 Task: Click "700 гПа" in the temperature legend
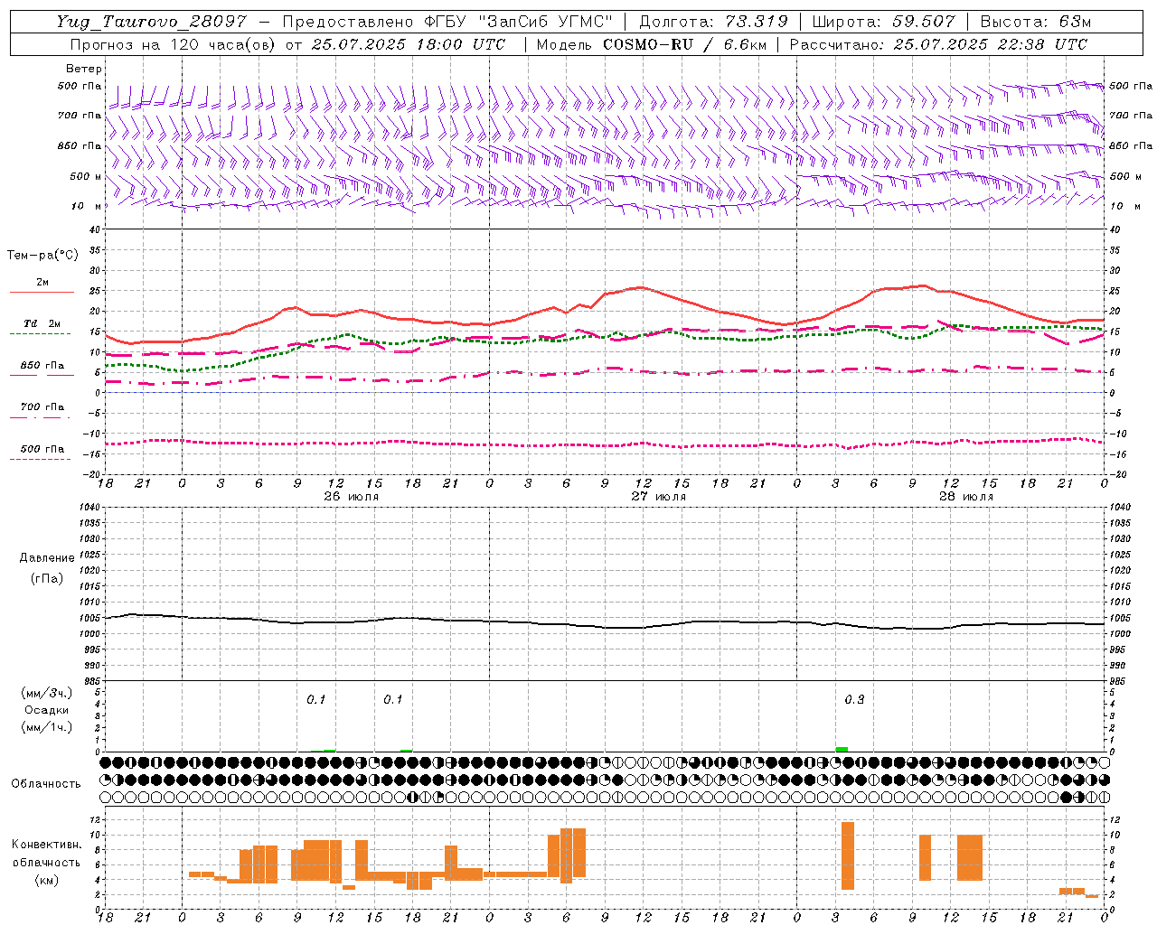click(x=42, y=406)
